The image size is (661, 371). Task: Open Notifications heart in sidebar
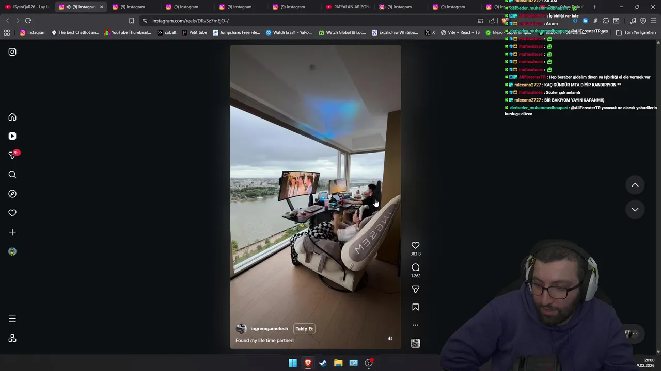[12, 213]
